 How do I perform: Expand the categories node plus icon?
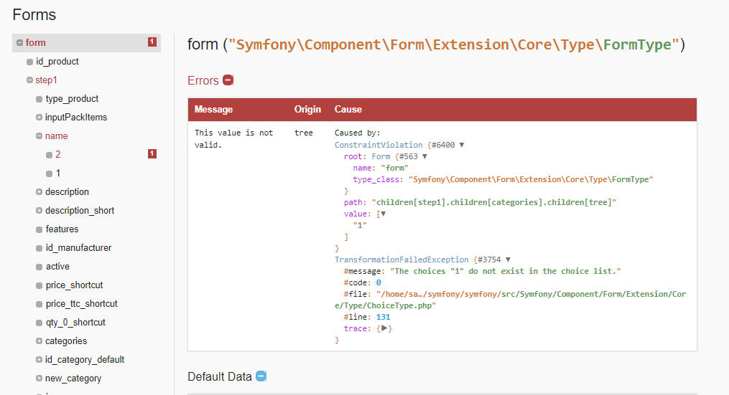[x=39, y=341]
